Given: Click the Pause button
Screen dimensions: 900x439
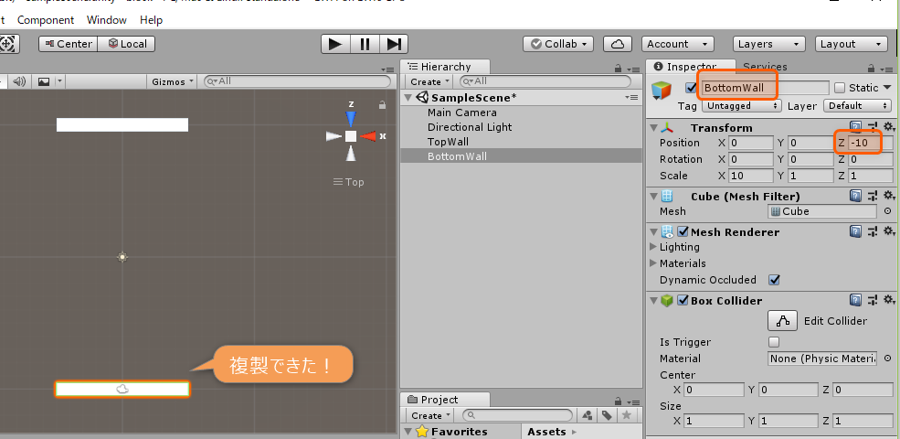Looking at the screenshot, I should pyautogui.click(x=365, y=44).
